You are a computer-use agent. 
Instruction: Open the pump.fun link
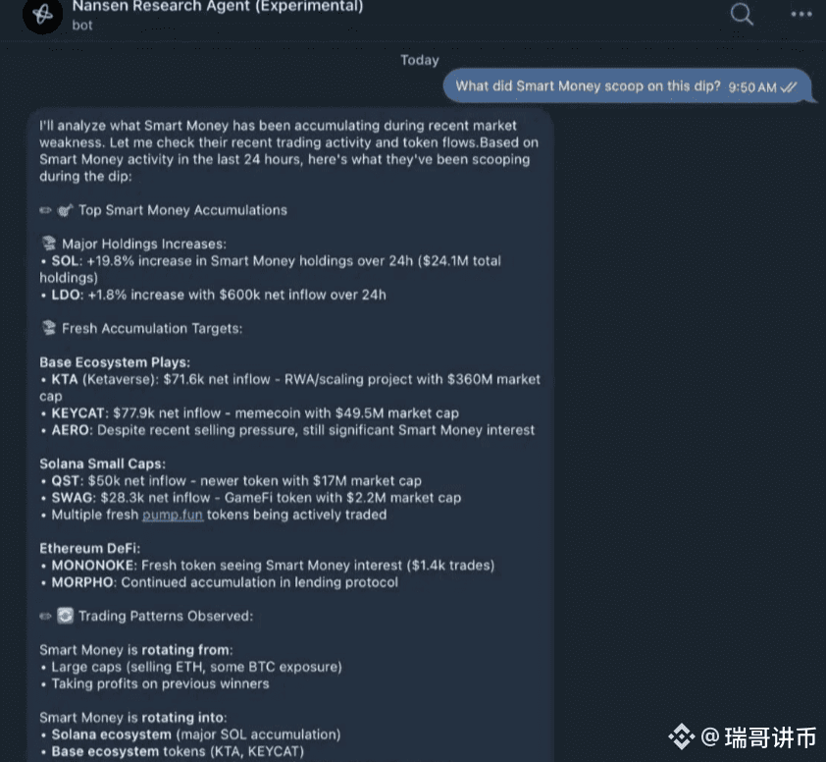173,515
